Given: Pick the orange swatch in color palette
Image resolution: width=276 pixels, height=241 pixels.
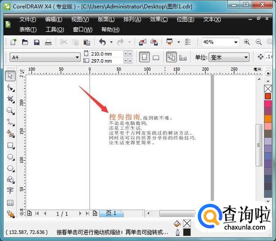Looking at the screenshot, I should click(268, 119).
